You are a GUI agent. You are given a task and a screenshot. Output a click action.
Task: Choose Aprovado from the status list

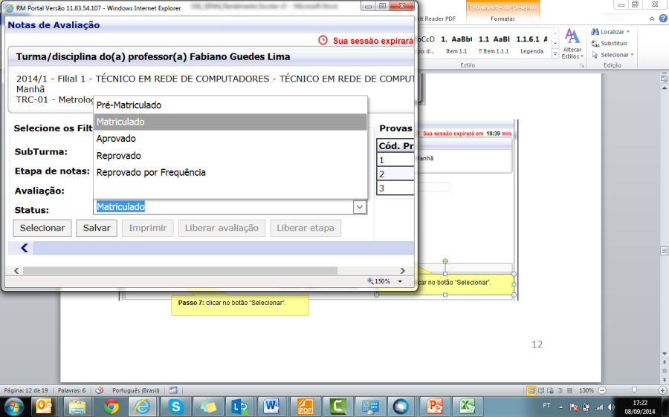[230, 139]
